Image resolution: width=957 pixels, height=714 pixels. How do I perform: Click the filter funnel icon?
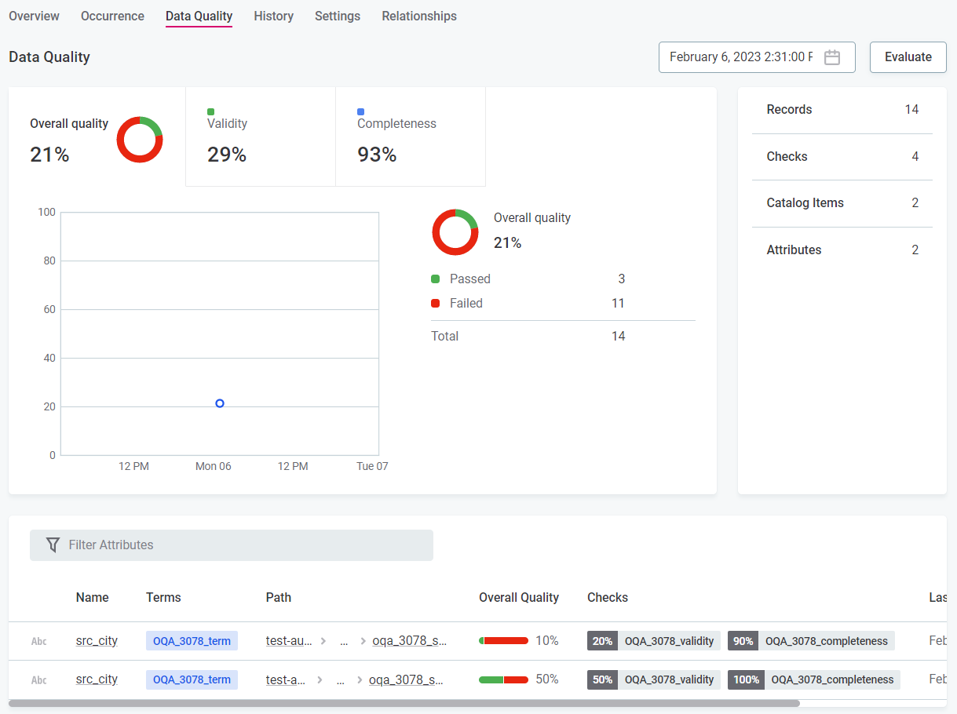(x=53, y=545)
